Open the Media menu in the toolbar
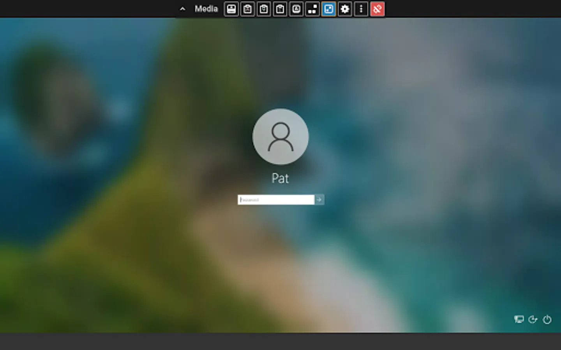 [x=206, y=9]
